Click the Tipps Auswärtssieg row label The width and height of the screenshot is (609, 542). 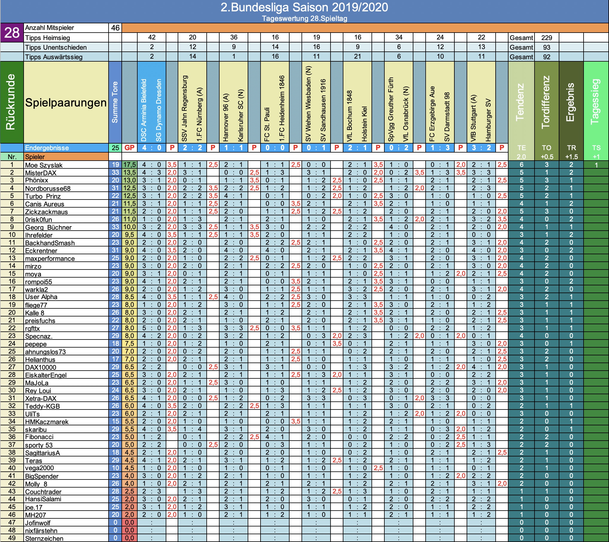(66, 57)
